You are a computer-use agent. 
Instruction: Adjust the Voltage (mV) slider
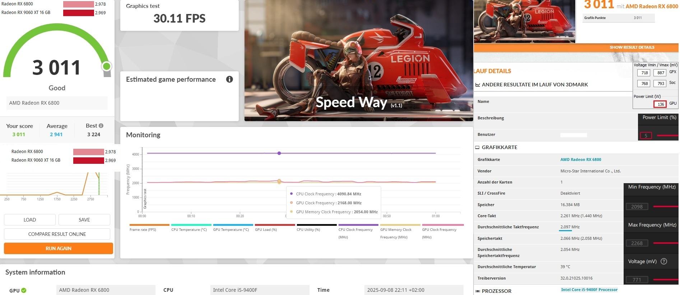click(666, 280)
